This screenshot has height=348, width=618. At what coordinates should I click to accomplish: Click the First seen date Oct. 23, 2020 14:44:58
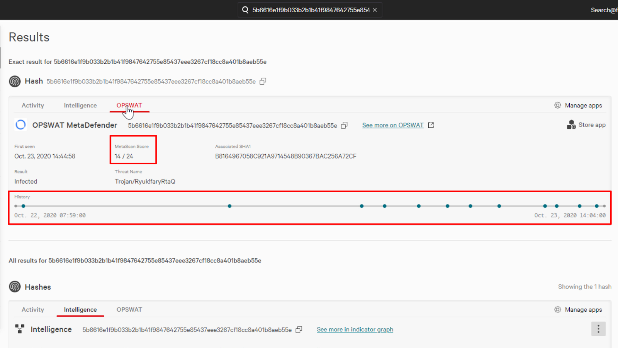point(45,156)
